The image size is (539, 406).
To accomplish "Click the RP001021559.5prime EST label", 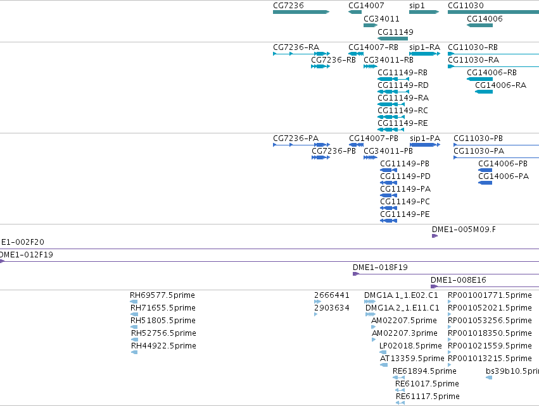I will coord(490,346).
